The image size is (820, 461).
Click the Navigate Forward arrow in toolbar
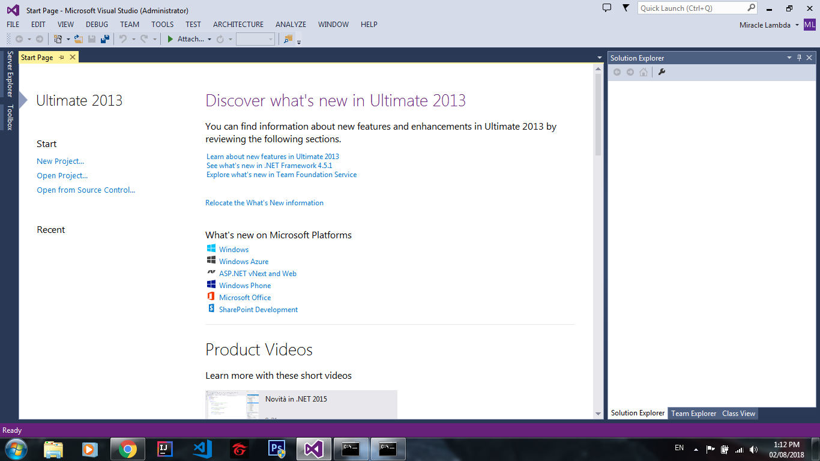click(x=40, y=39)
